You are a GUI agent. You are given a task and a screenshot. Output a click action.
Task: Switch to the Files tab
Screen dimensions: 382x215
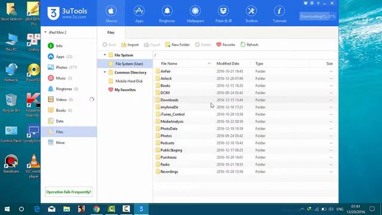click(111, 32)
